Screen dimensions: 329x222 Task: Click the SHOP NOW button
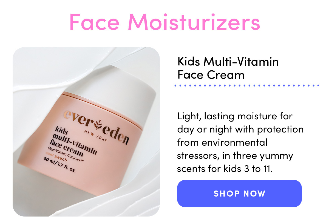239,194
